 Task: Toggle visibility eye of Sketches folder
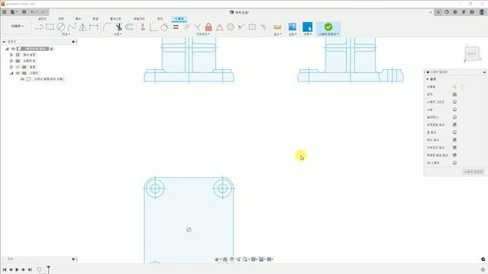pos(18,73)
